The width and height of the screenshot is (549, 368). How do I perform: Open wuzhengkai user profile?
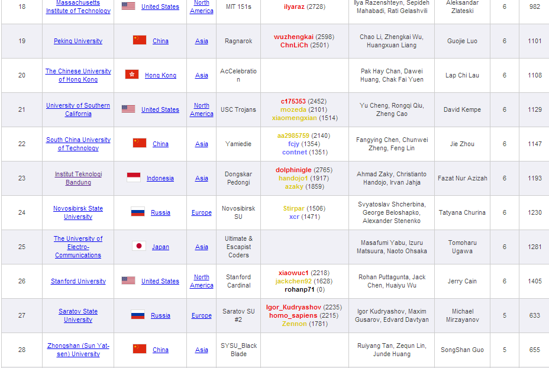(293, 37)
